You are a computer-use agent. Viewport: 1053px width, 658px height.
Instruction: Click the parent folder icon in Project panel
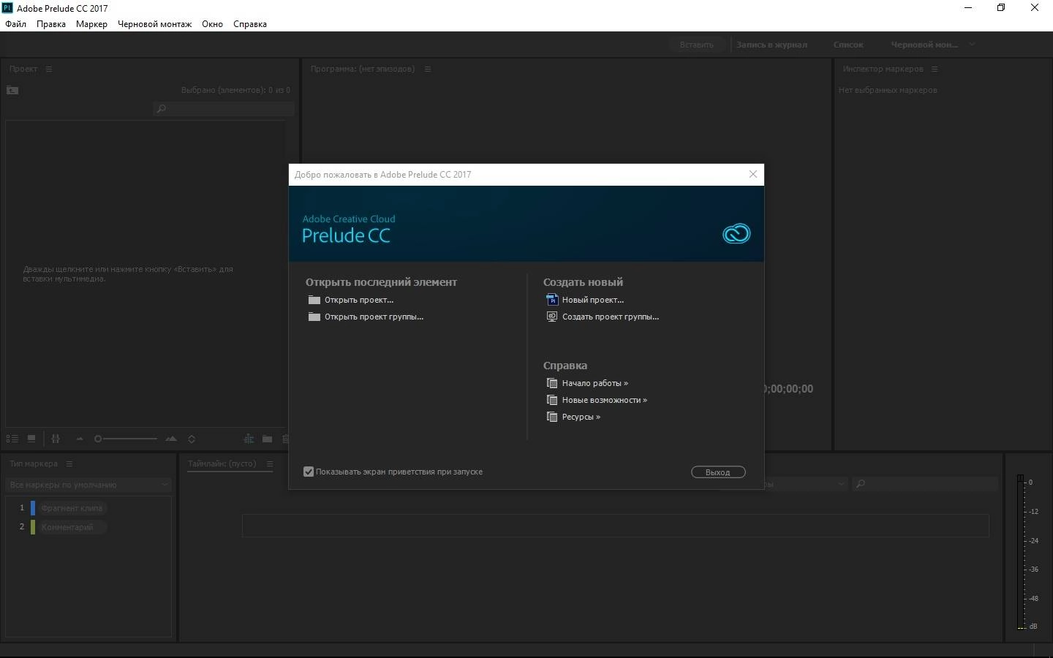12,90
